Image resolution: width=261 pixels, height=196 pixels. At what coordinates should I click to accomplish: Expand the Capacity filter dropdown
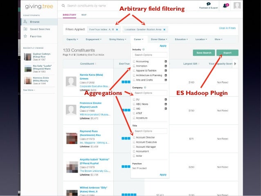[x=72, y=39]
